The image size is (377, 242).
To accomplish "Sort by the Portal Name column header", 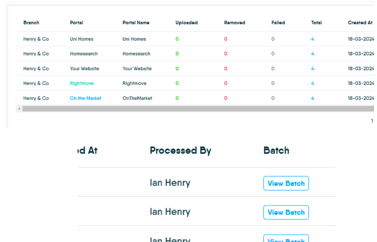I will tap(136, 23).
